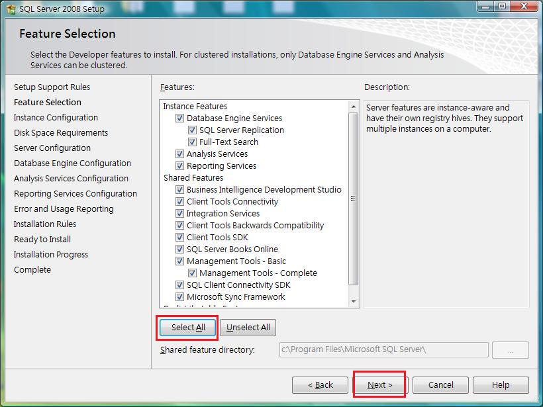Close the SQL Server 2008 Setup window
The width and height of the screenshot is (543, 407).
(x=524, y=7)
